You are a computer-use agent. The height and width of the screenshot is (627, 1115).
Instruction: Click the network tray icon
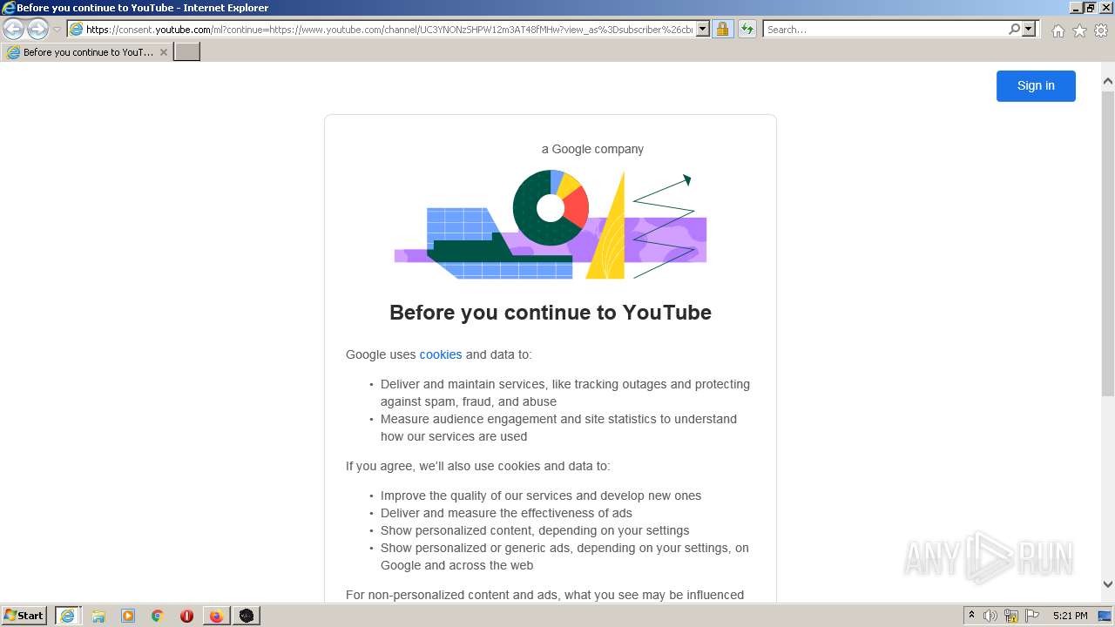tap(1011, 616)
